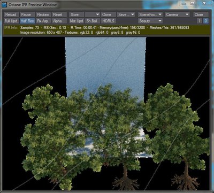Screen dimensions: 214x193
Task: Expand the SceneFoc... dropdown
Action: click(150, 14)
